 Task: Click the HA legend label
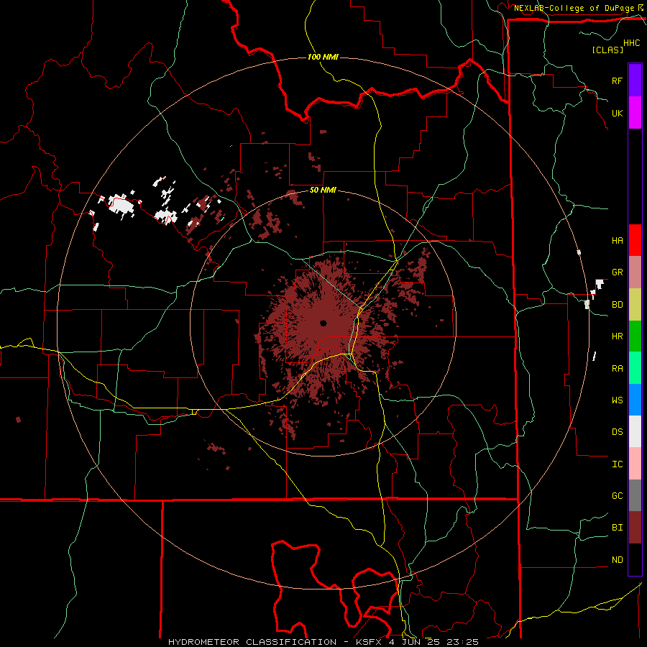pyautogui.click(x=617, y=240)
